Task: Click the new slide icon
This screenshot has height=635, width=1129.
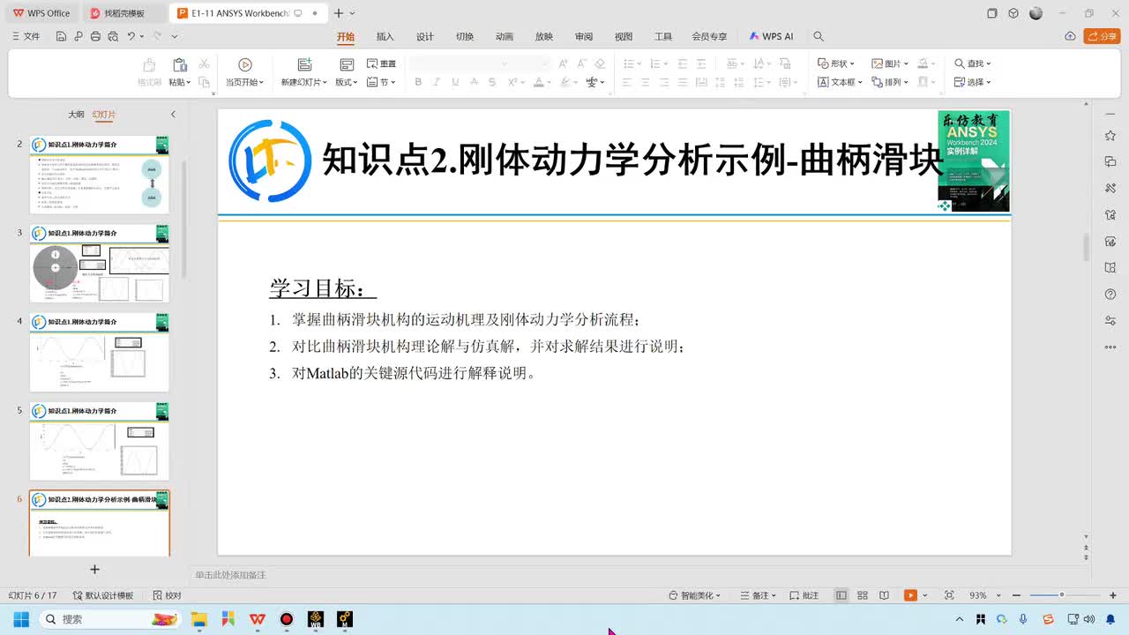Action: [x=304, y=64]
